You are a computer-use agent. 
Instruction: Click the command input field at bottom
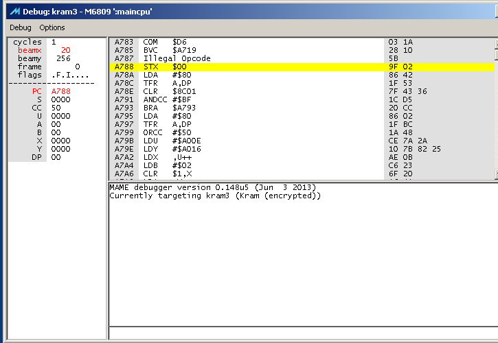click(302, 333)
